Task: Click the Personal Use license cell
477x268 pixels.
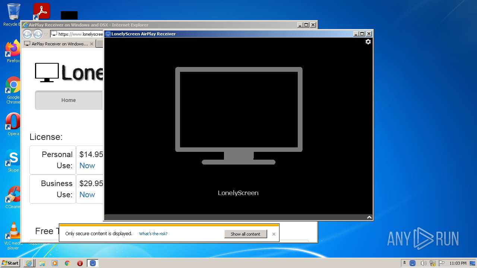Action: click(x=53, y=160)
